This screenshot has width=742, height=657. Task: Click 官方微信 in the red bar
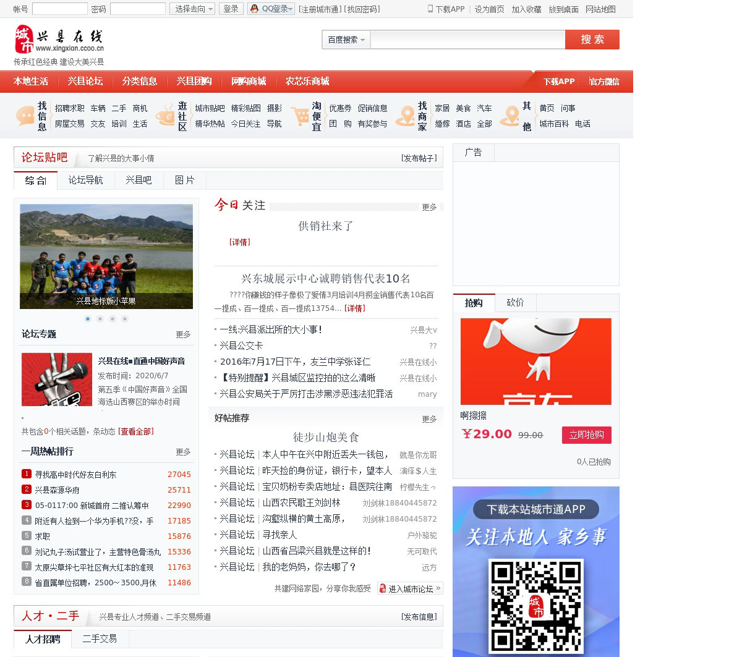(604, 82)
